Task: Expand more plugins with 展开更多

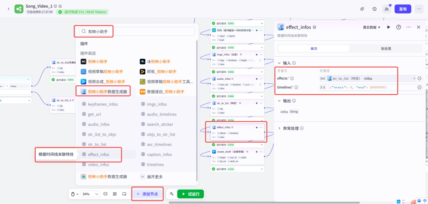Action: point(152,177)
